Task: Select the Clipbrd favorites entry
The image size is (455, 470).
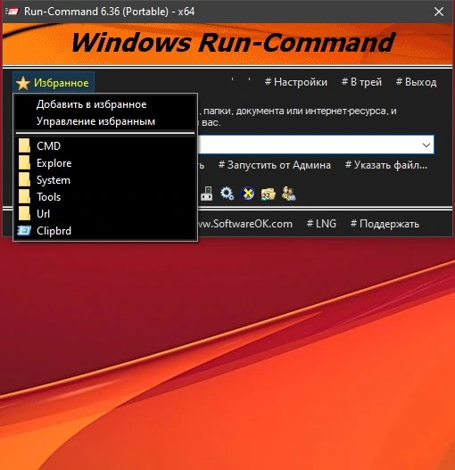Action: point(105,231)
